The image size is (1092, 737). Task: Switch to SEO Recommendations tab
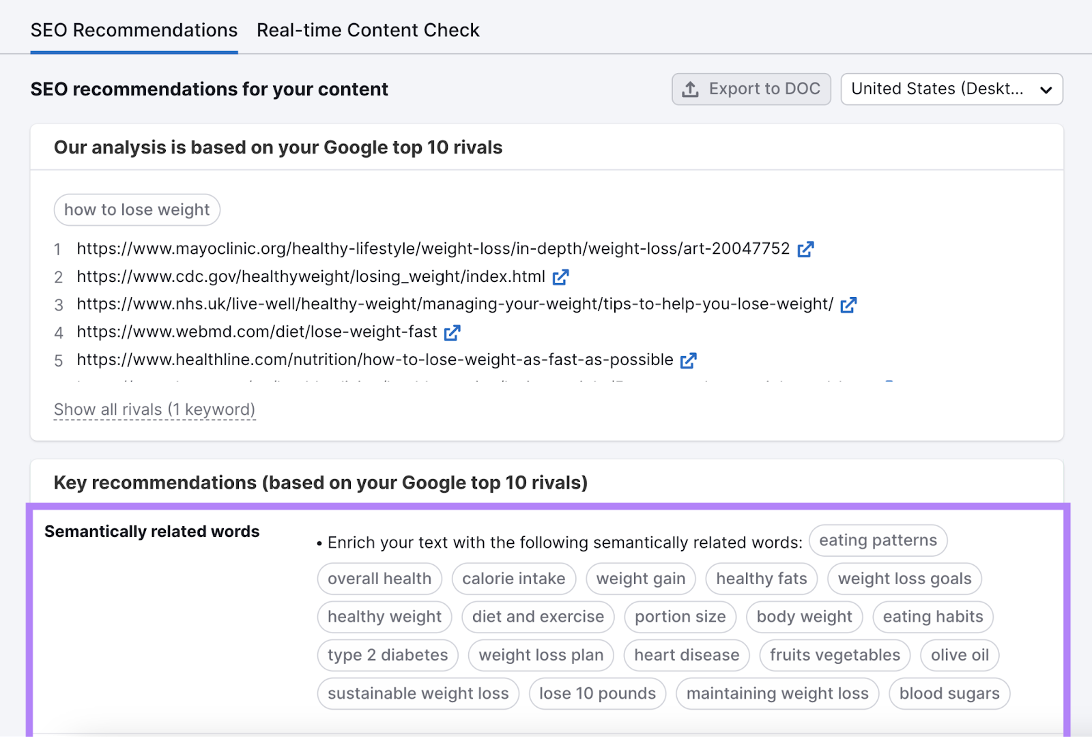point(134,30)
